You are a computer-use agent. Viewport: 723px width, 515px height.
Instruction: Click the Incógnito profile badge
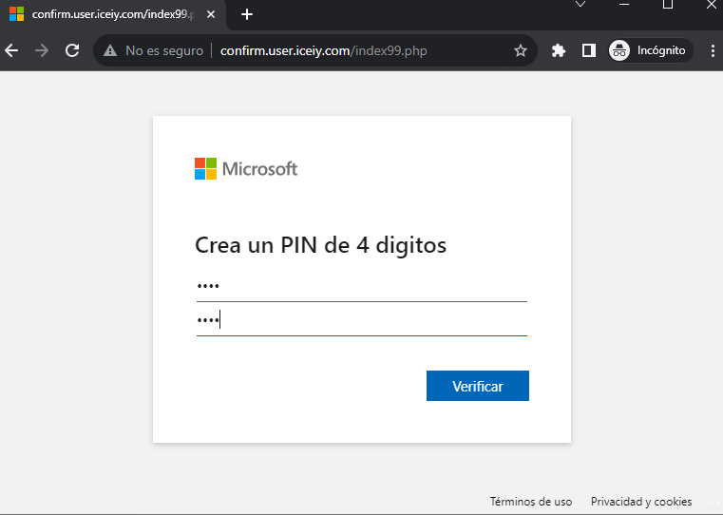click(x=648, y=50)
